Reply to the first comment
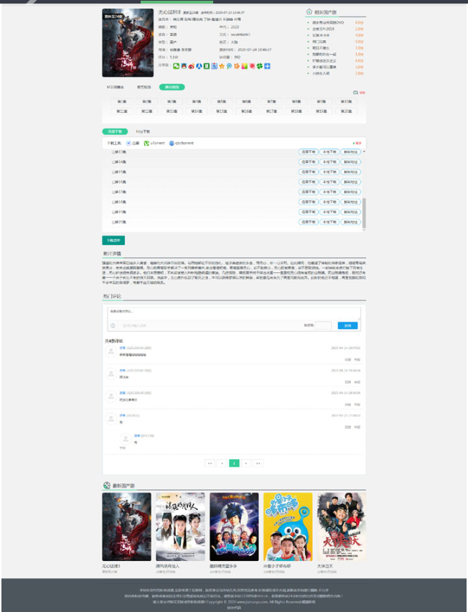Image resolution: width=468 pixels, height=612 pixels. [348, 360]
